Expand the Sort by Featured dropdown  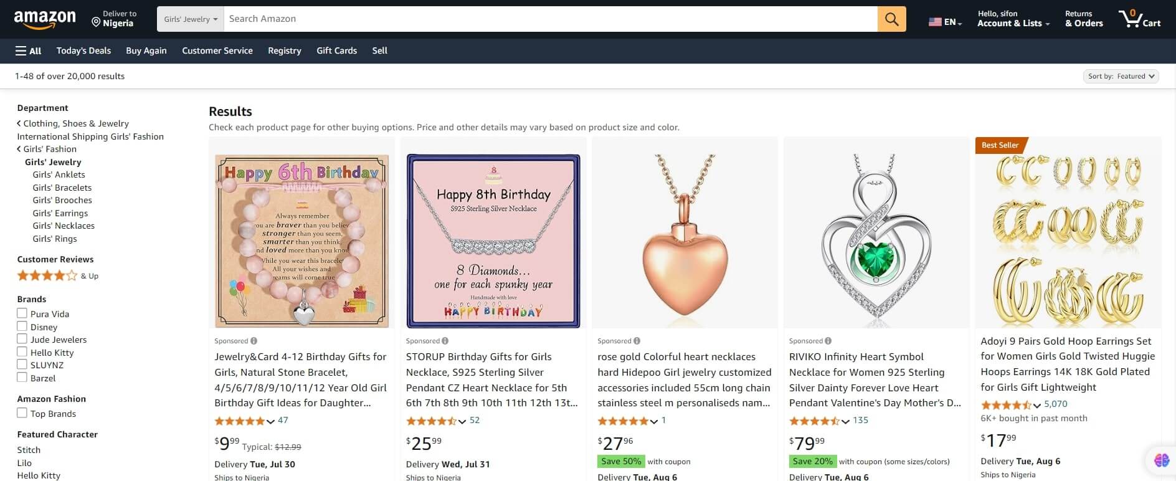[x=1121, y=76]
